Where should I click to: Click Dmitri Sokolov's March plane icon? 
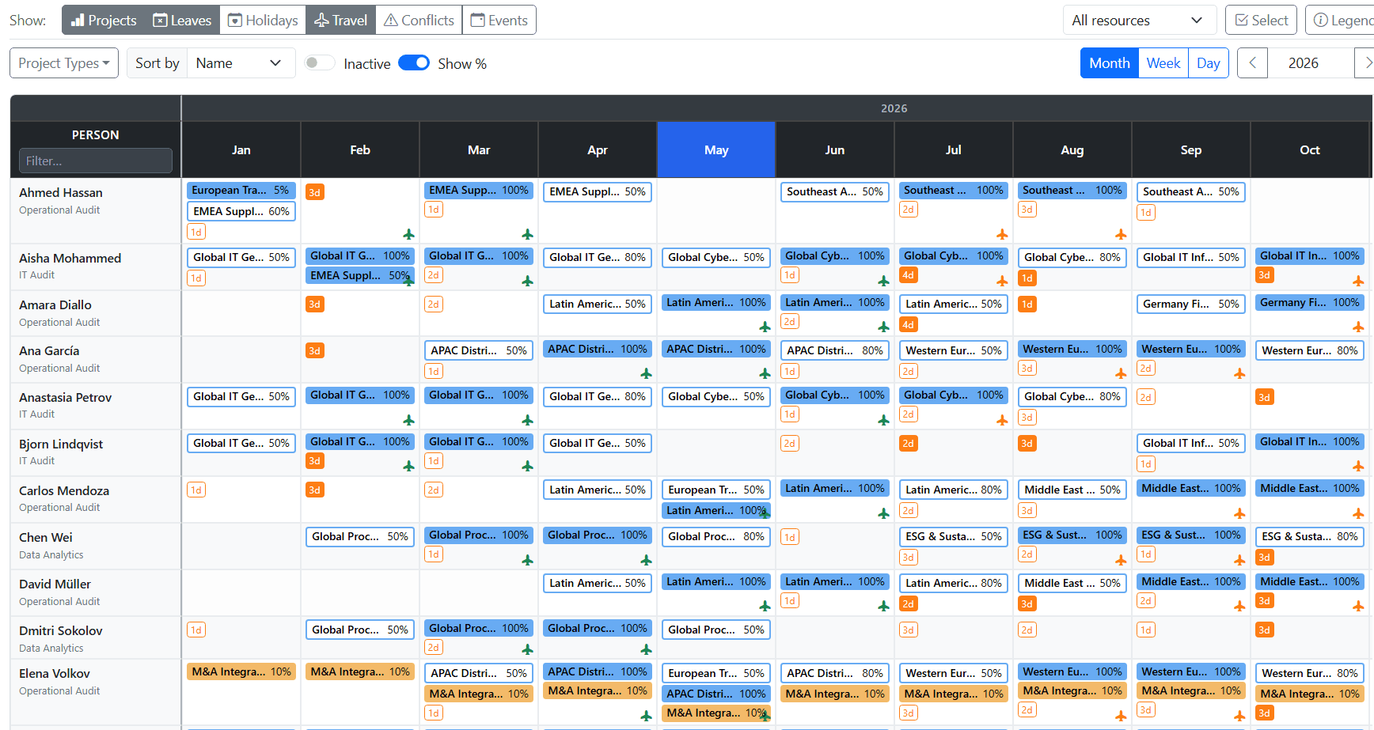[x=527, y=649]
